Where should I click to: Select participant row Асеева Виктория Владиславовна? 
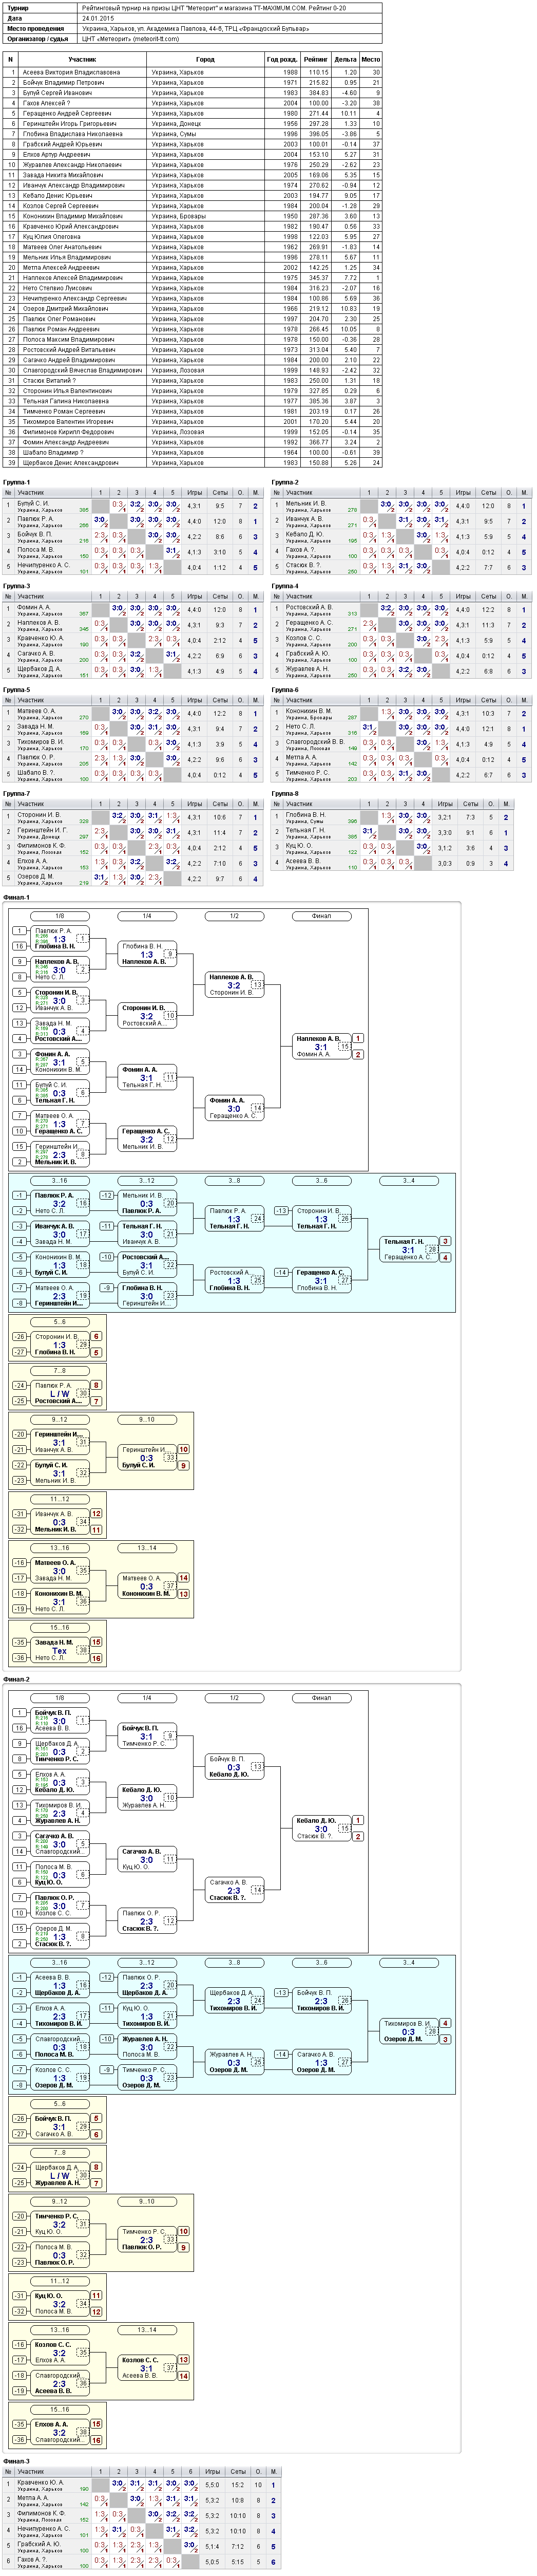pyautogui.click(x=193, y=73)
